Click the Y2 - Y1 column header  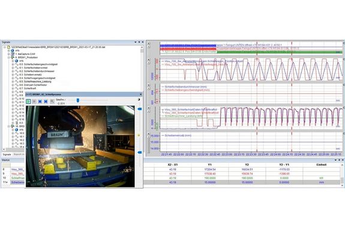pyautogui.click(x=284, y=165)
